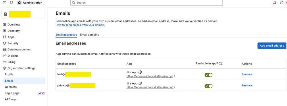Click Jira Apps info icon in test@ row

[x=140, y=72]
